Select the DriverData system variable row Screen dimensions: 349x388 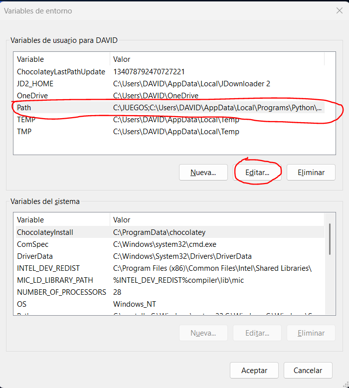click(x=170, y=256)
